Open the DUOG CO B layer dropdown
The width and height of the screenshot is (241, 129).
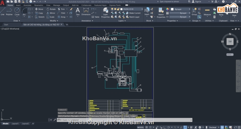click(x=142, y=9)
